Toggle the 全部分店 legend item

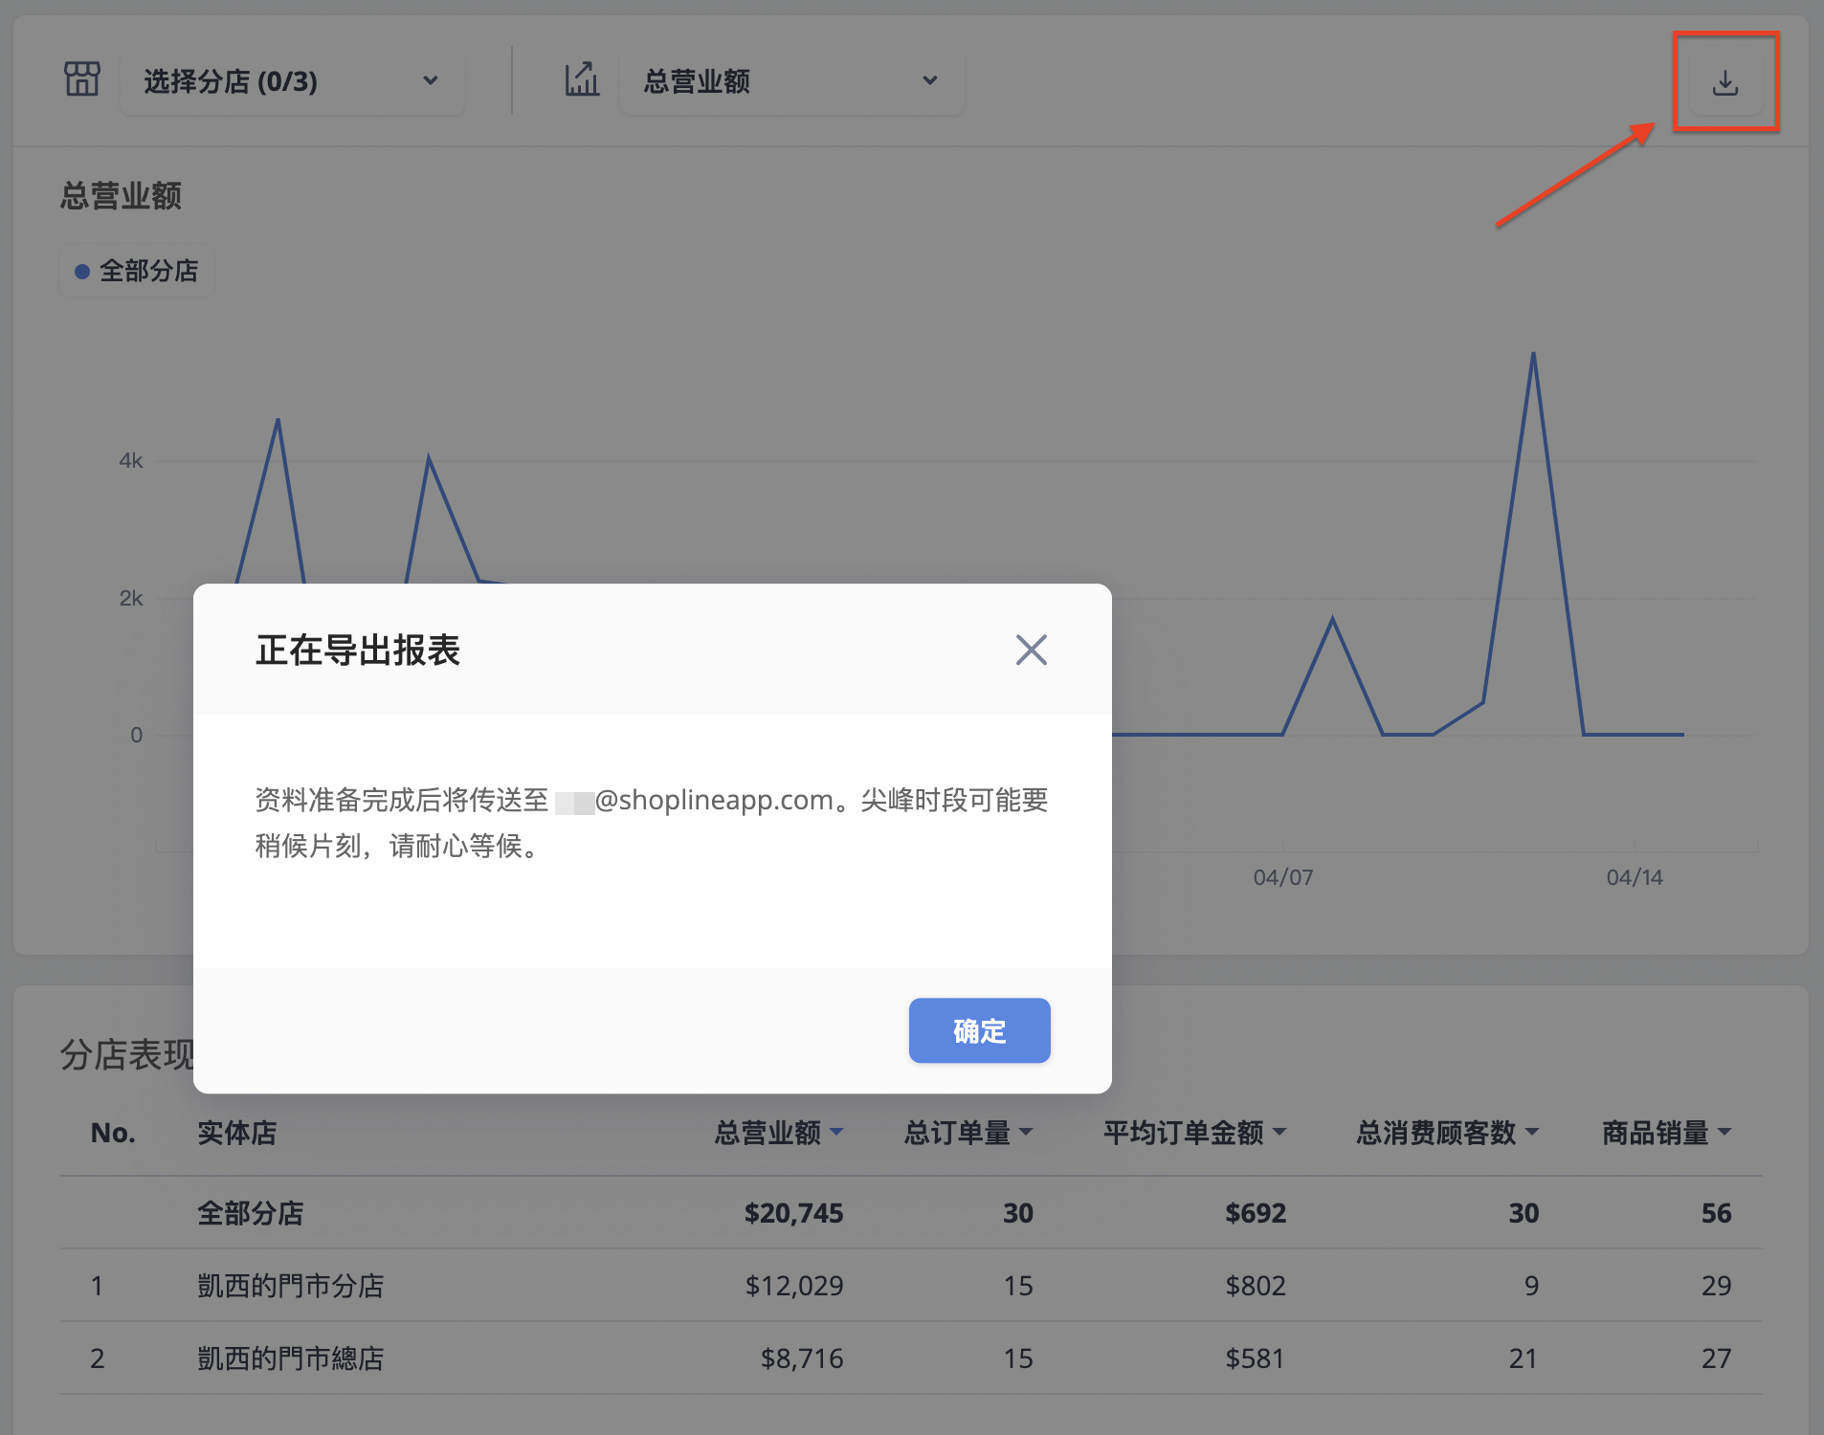pos(137,271)
